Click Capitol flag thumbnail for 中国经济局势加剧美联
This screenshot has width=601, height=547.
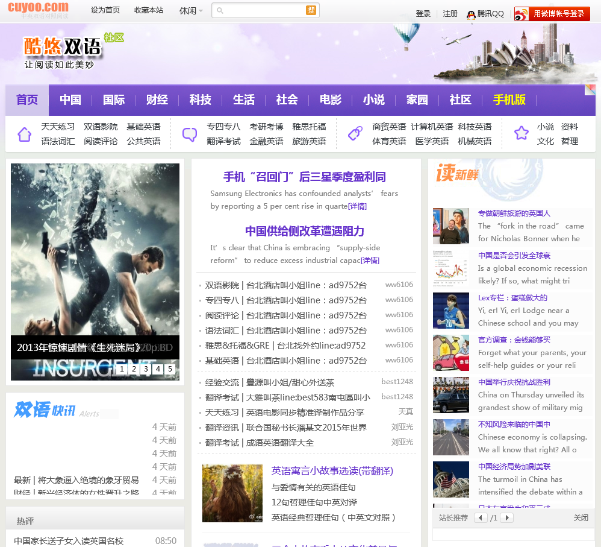coord(451,479)
